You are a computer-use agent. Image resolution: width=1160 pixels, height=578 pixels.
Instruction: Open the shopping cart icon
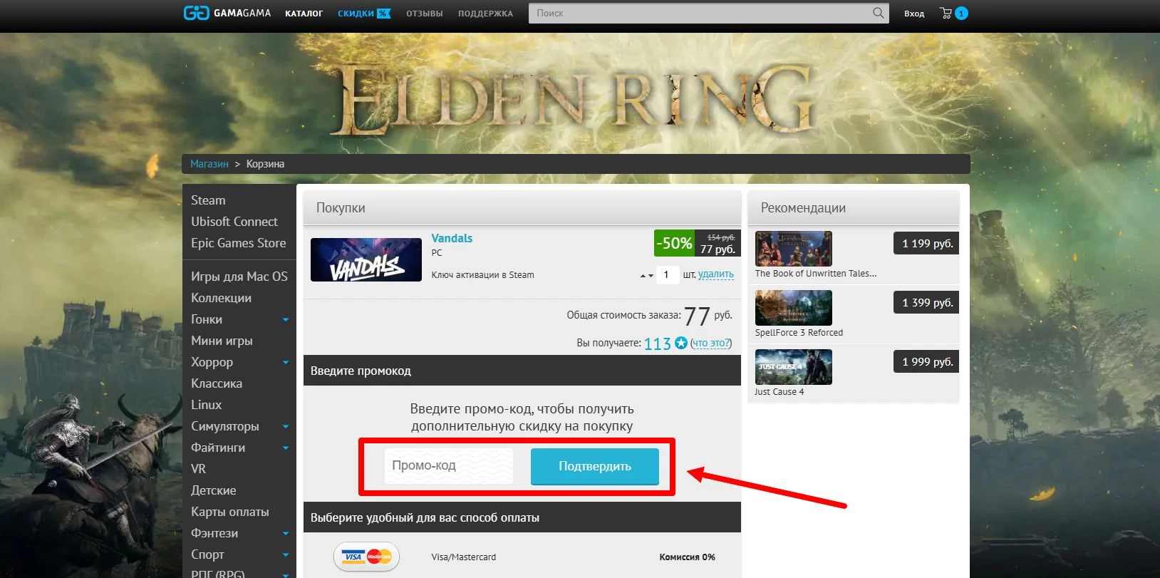946,13
